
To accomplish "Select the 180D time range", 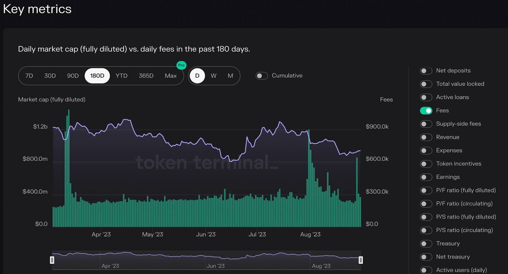I will point(97,76).
